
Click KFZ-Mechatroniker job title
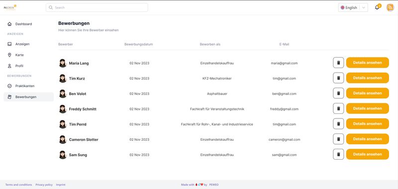coord(217,79)
